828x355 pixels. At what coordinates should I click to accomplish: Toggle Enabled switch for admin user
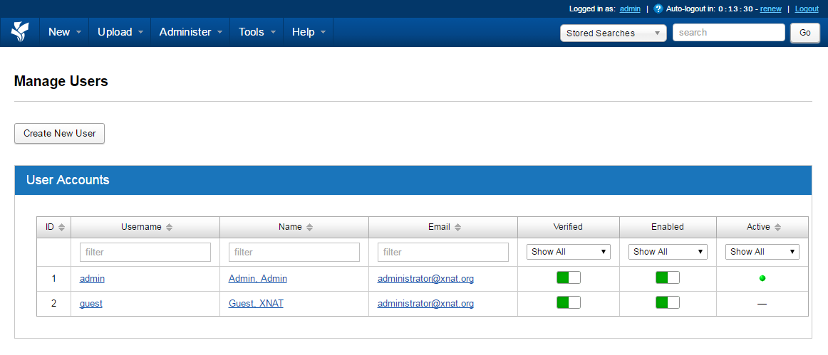coord(667,278)
